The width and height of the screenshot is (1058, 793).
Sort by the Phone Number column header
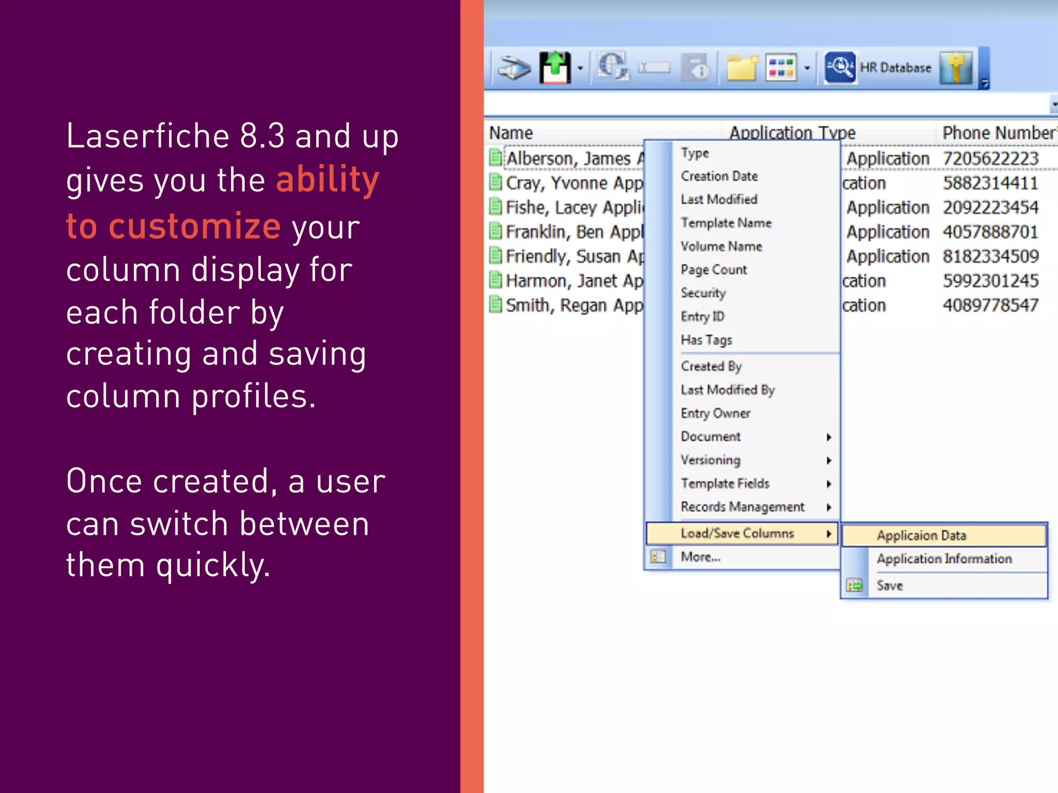(999, 132)
